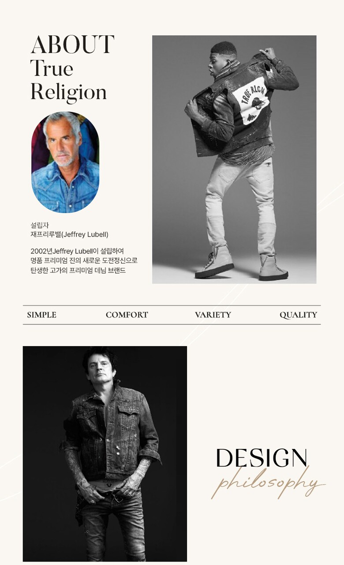The height and width of the screenshot is (565, 344).
Task: Select the VARIETY label
Action: point(213,315)
